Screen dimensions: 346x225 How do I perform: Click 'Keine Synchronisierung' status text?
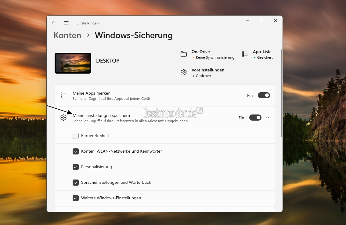(215, 57)
